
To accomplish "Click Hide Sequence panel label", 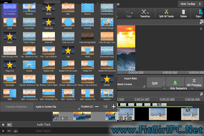I will tap(178, 88).
